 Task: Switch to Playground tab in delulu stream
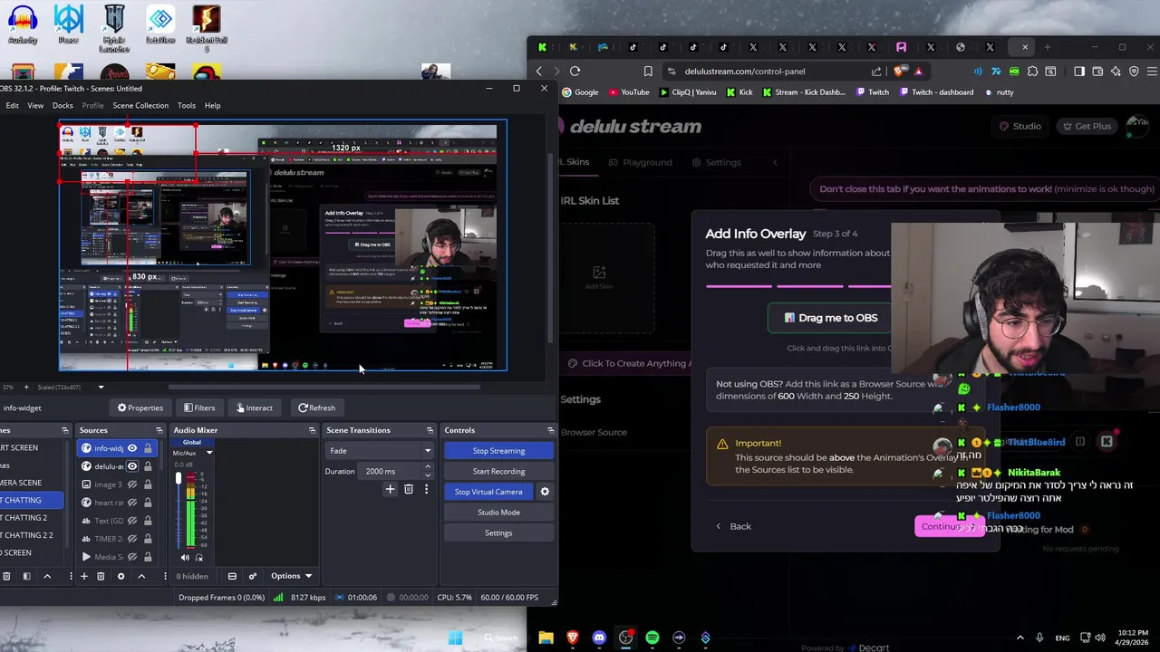click(x=640, y=162)
